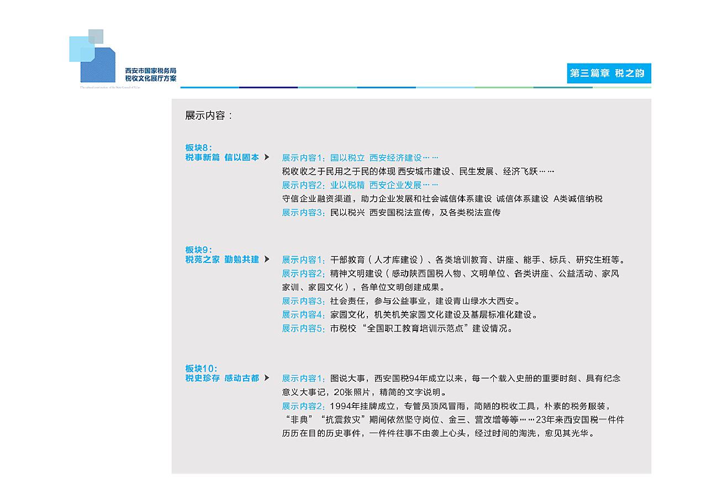Click the line 市税校 全国职工教育培训示范点
Image resolution: width=707 pixels, height=500 pixels.
[398, 328]
